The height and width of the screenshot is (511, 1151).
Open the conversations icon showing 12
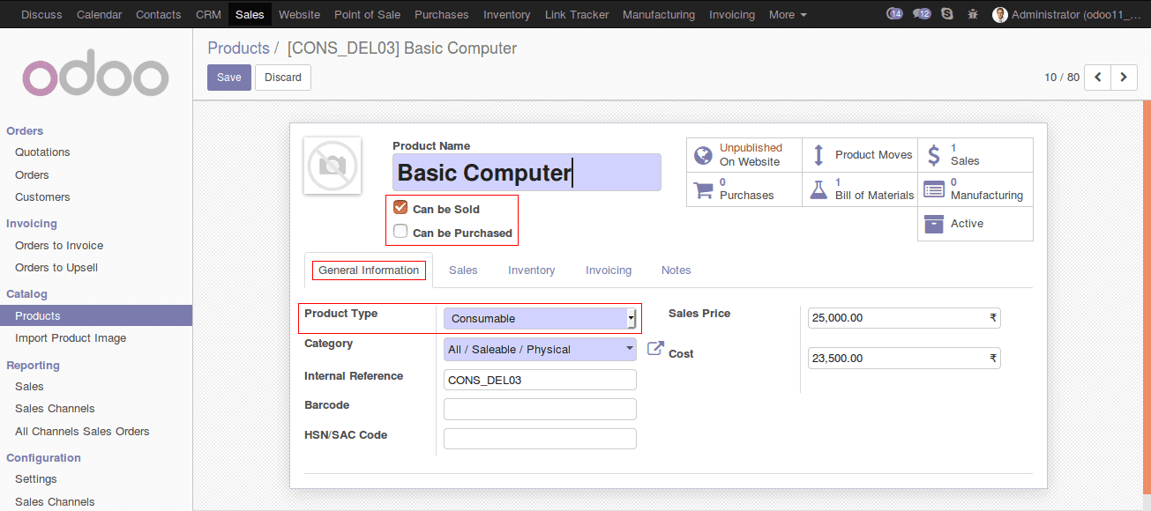pyautogui.click(x=922, y=14)
